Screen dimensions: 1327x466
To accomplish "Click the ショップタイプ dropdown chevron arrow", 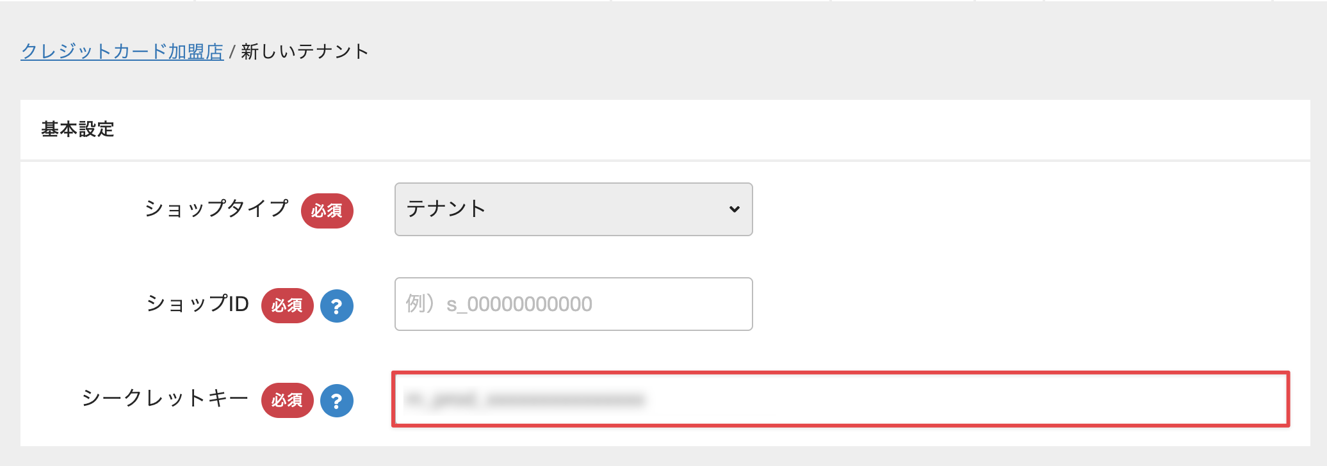I will [735, 209].
